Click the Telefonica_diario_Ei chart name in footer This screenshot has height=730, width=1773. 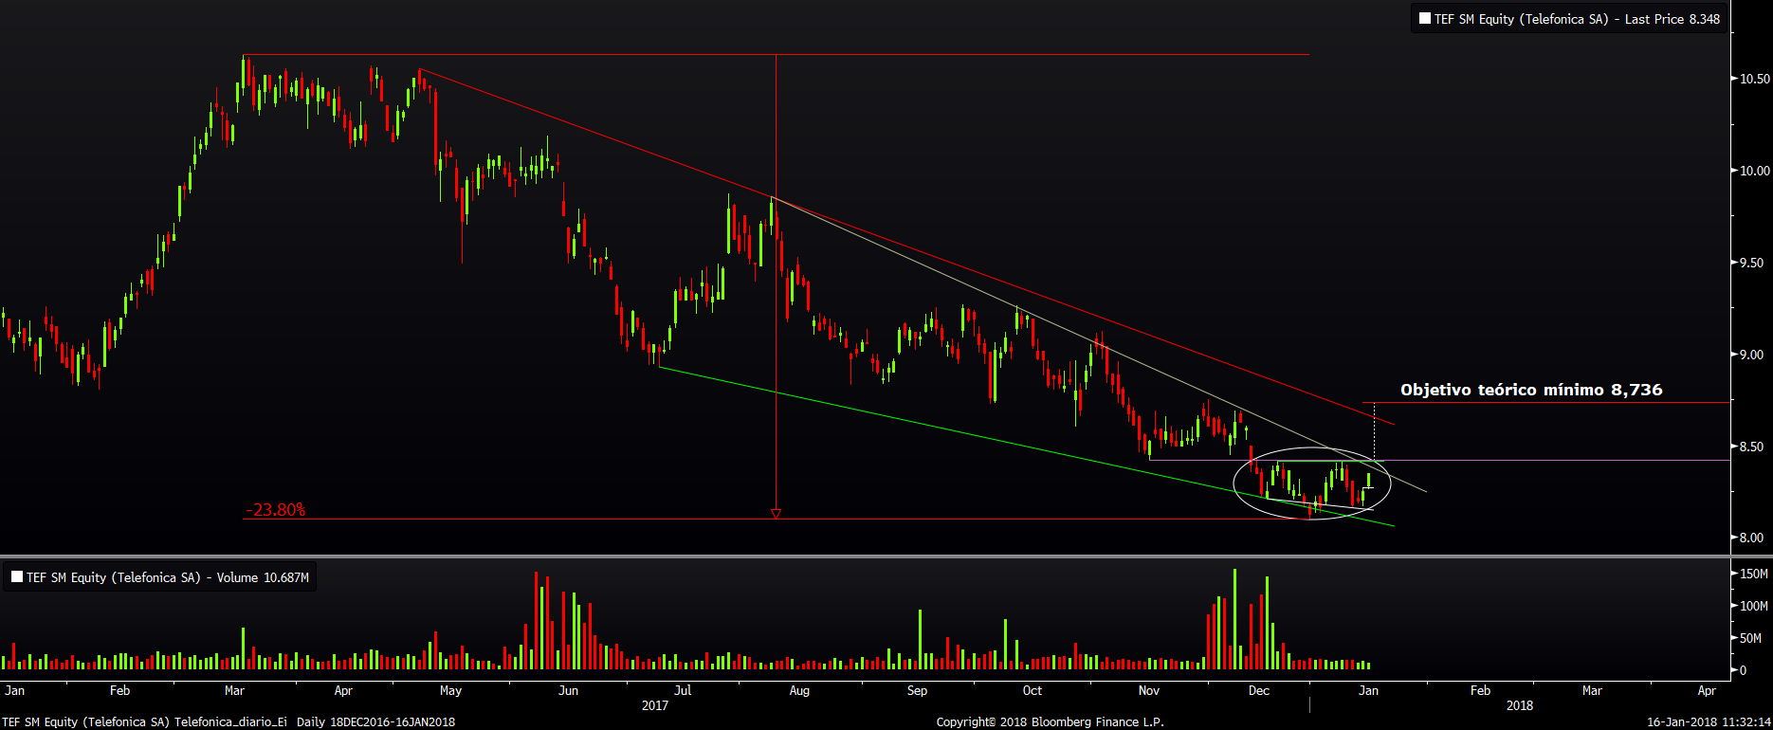point(230,722)
